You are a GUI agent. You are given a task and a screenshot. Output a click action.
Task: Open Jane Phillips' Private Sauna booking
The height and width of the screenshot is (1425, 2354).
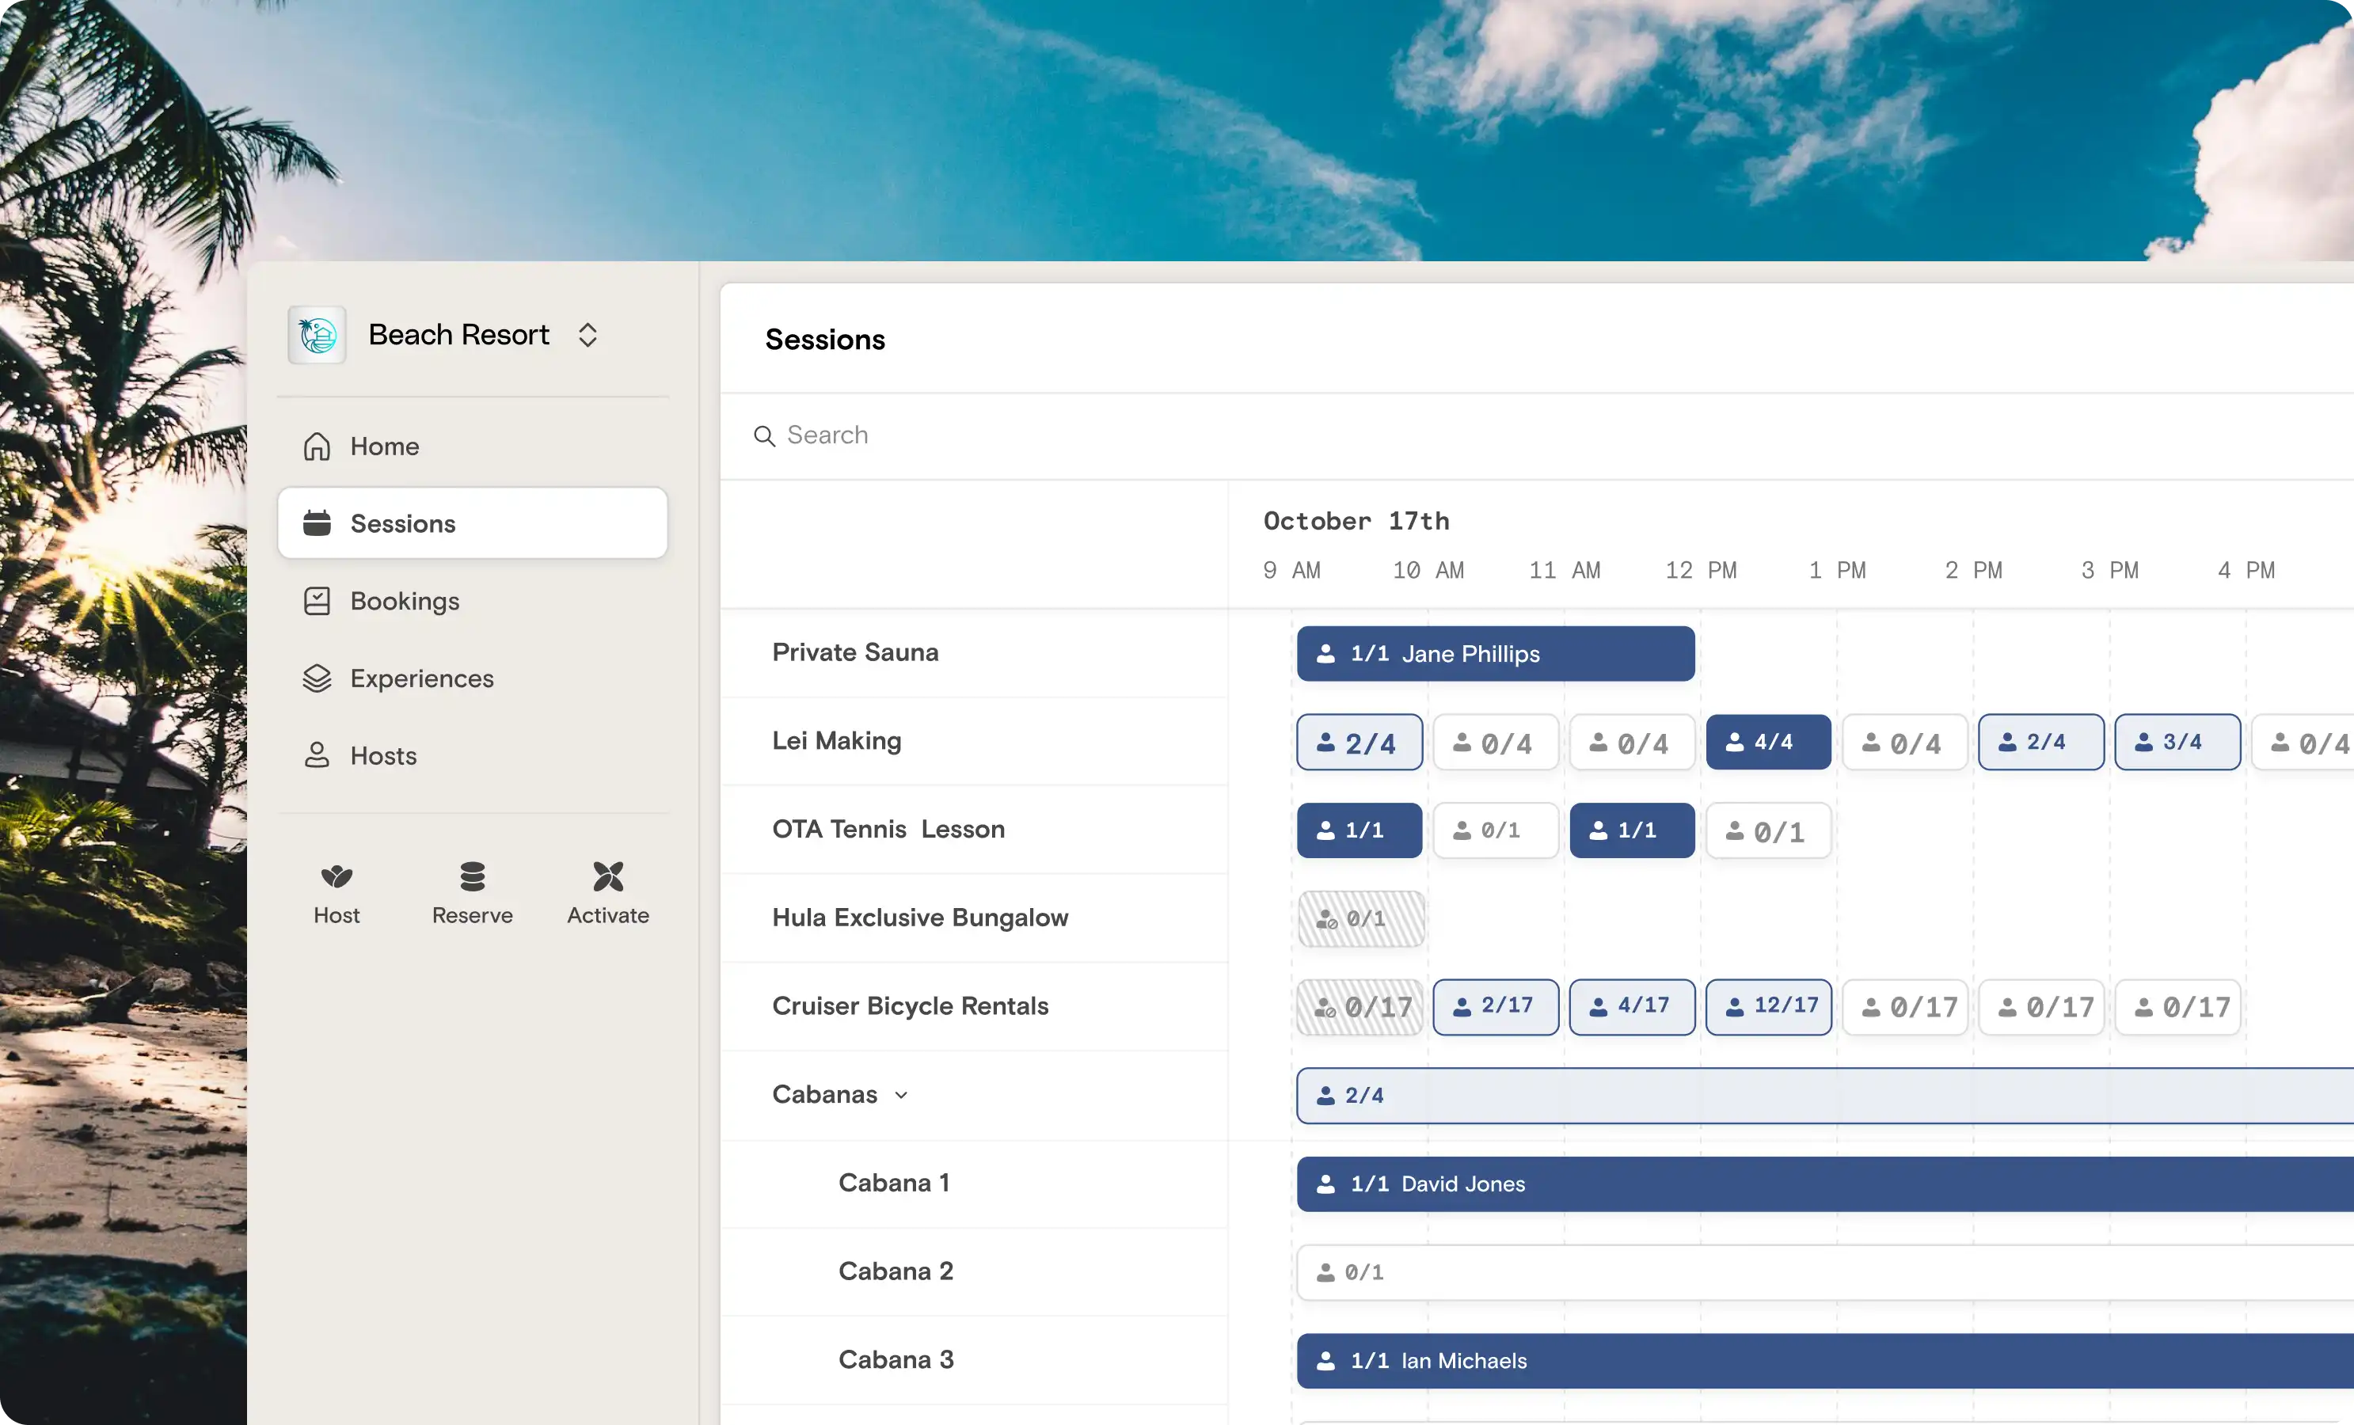pyautogui.click(x=1495, y=653)
